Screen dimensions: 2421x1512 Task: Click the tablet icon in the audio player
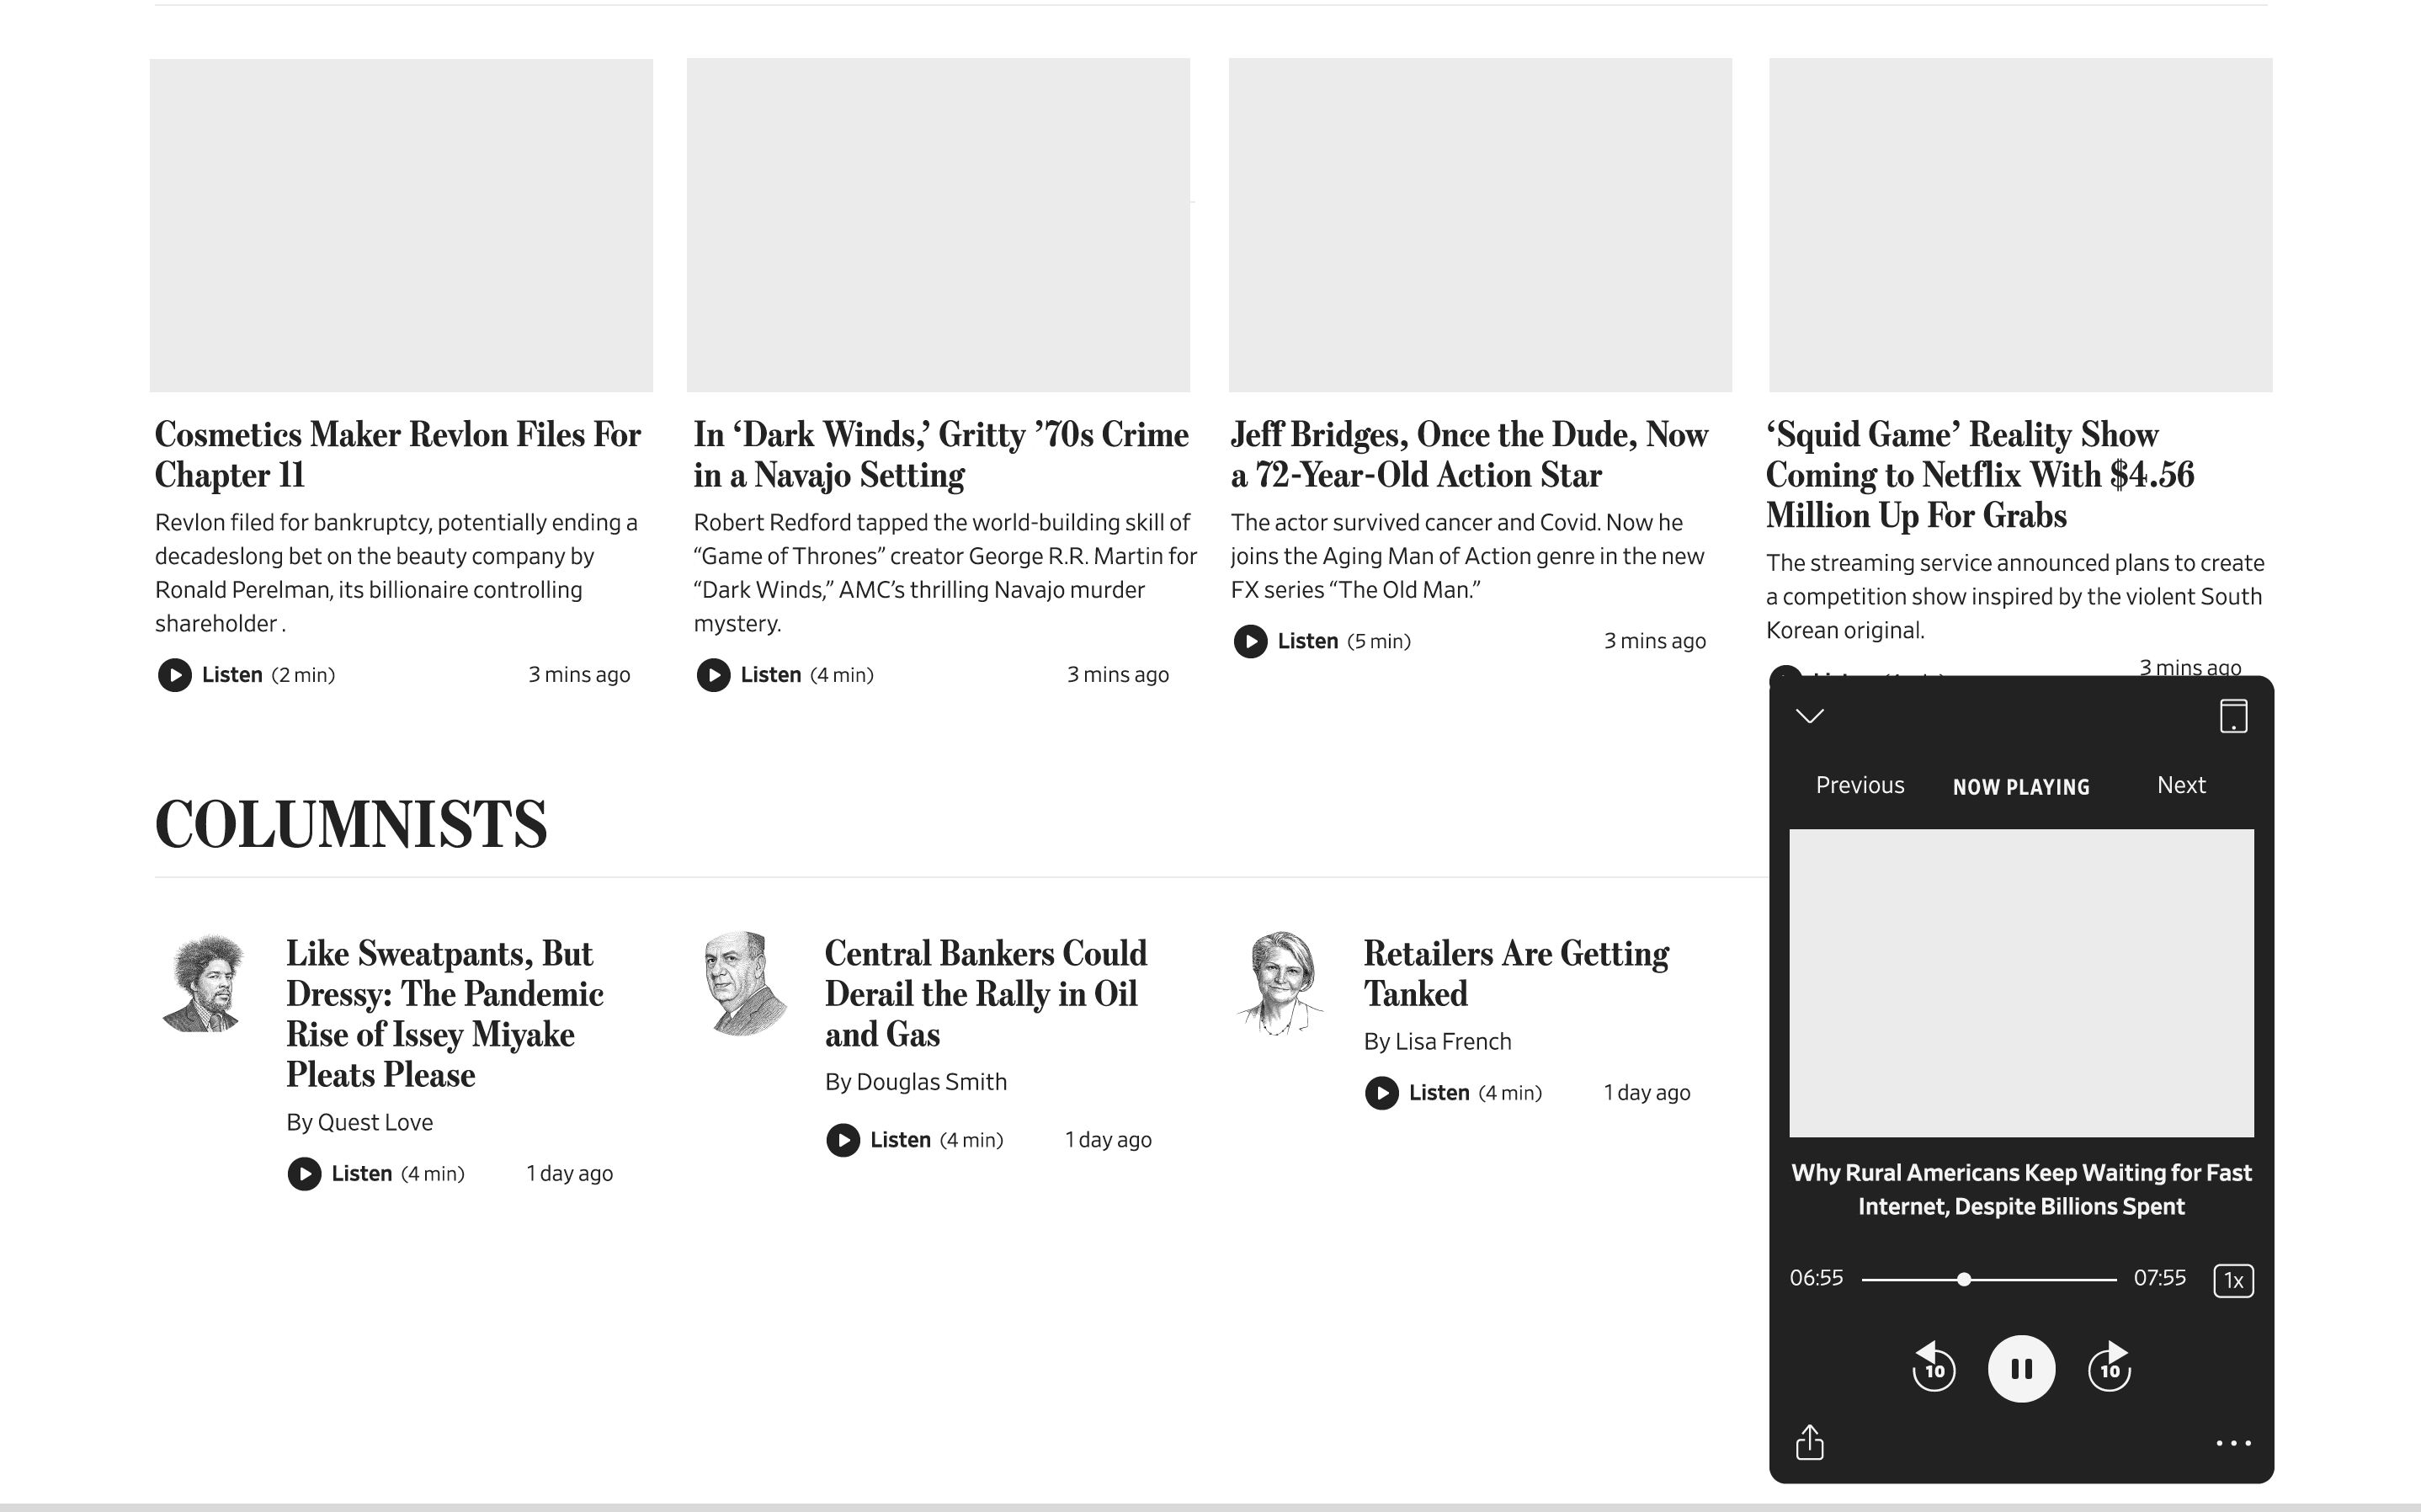click(2232, 716)
